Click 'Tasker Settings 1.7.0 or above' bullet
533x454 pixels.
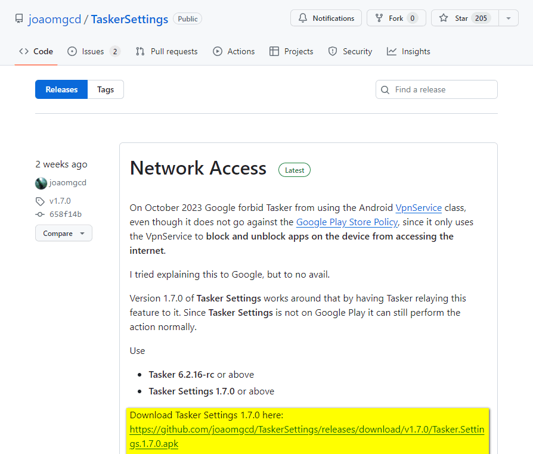212,391
